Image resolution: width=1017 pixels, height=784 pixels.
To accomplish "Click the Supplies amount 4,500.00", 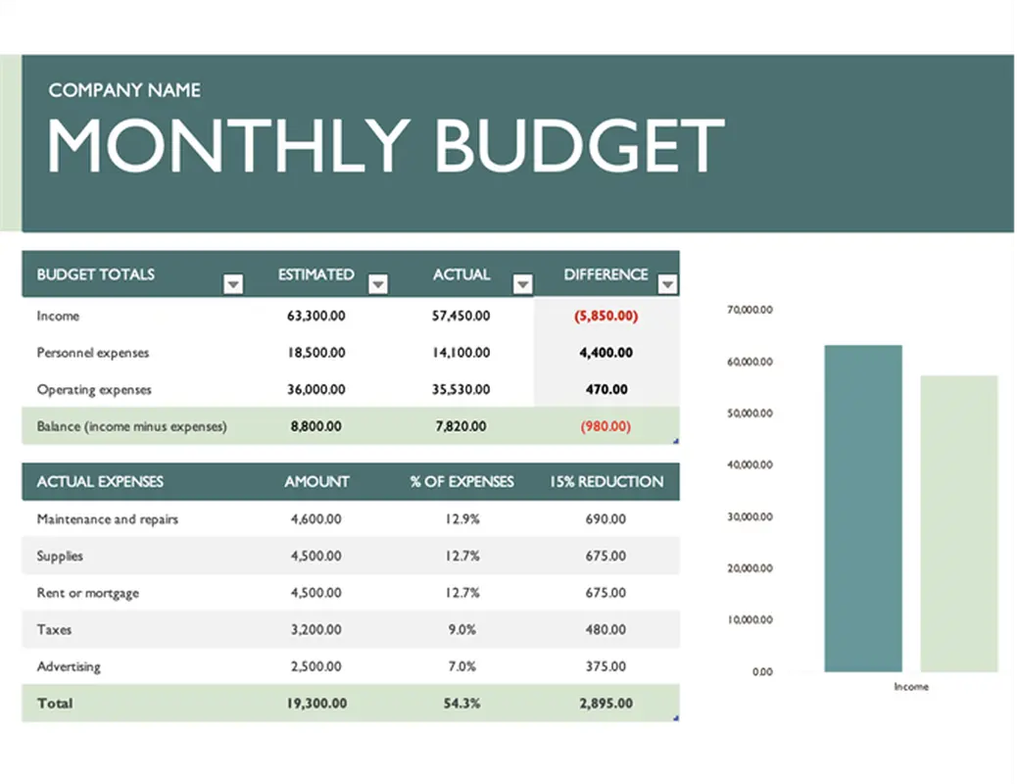I will (316, 556).
